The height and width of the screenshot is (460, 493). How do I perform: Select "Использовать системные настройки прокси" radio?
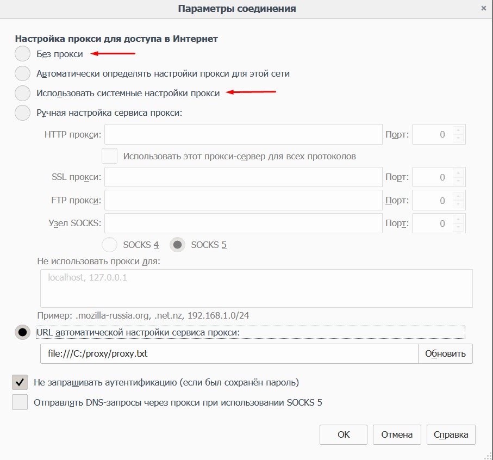tap(22, 93)
